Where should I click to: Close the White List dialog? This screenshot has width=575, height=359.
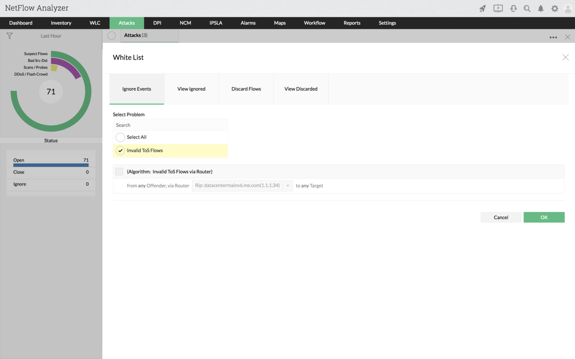tap(566, 57)
